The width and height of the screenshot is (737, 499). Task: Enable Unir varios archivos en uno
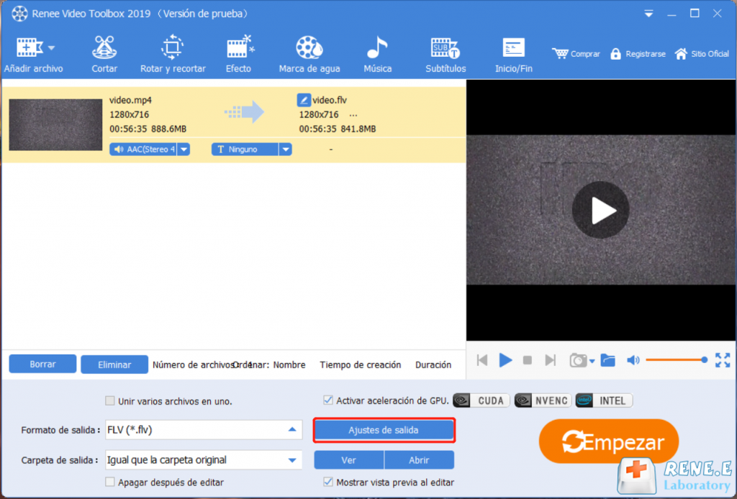(110, 401)
